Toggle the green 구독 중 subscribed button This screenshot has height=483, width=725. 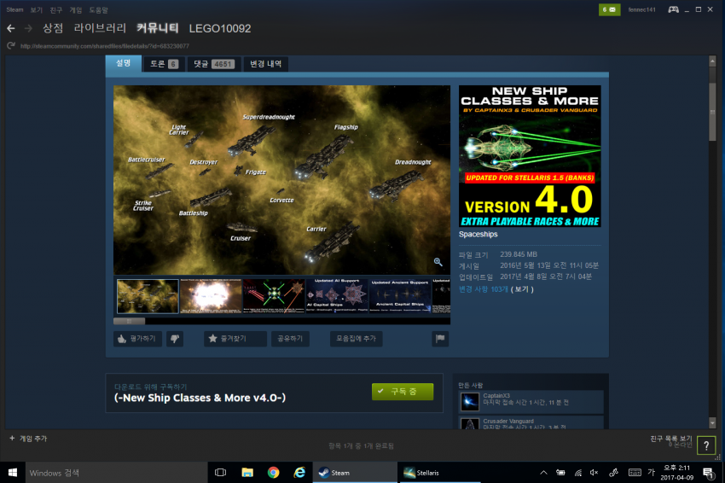click(403, 392)
